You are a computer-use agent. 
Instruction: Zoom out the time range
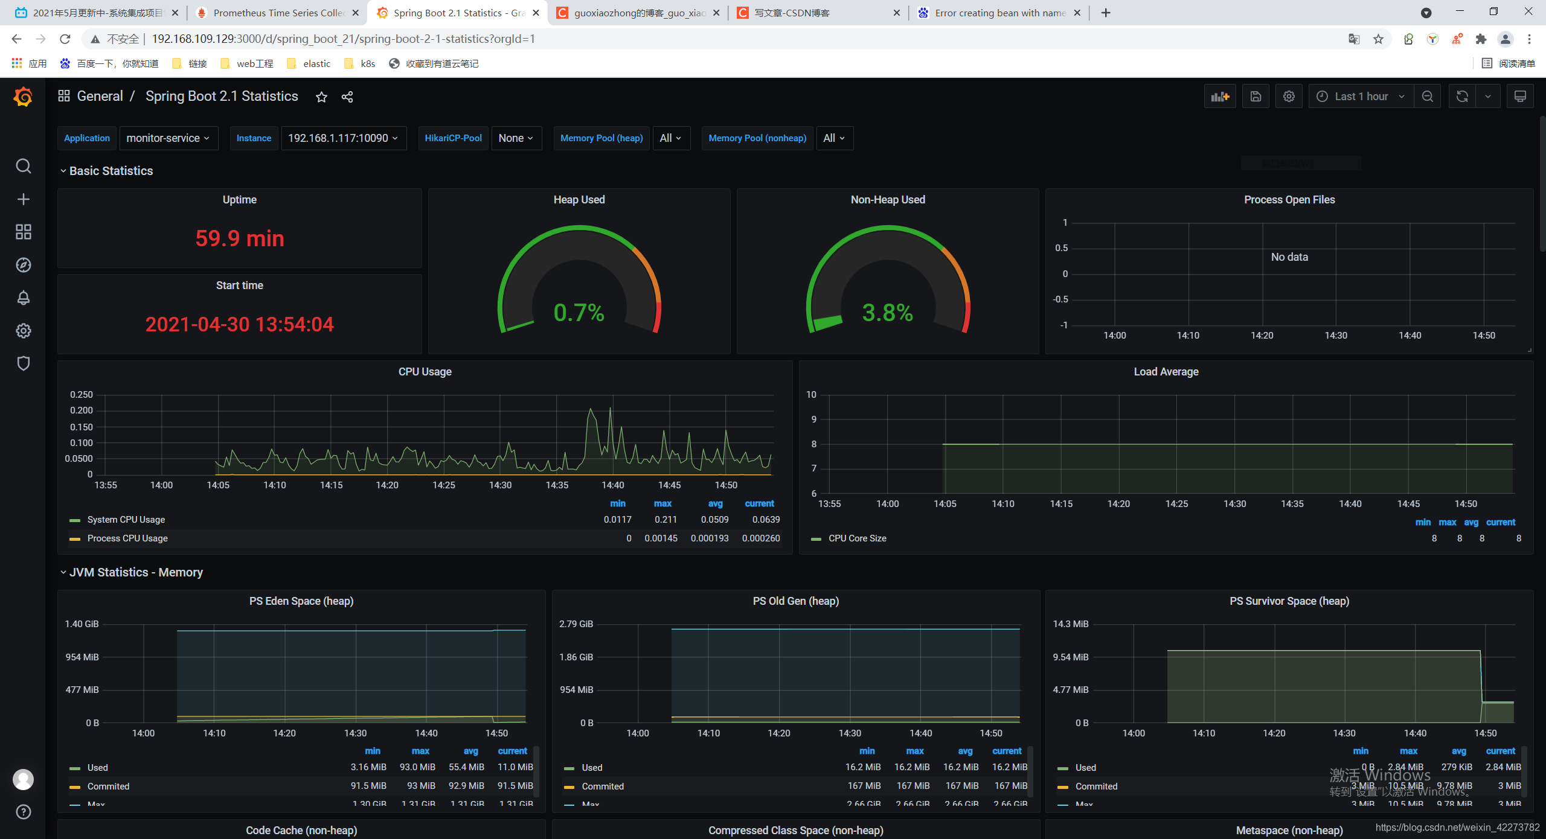coord(1427,97)
